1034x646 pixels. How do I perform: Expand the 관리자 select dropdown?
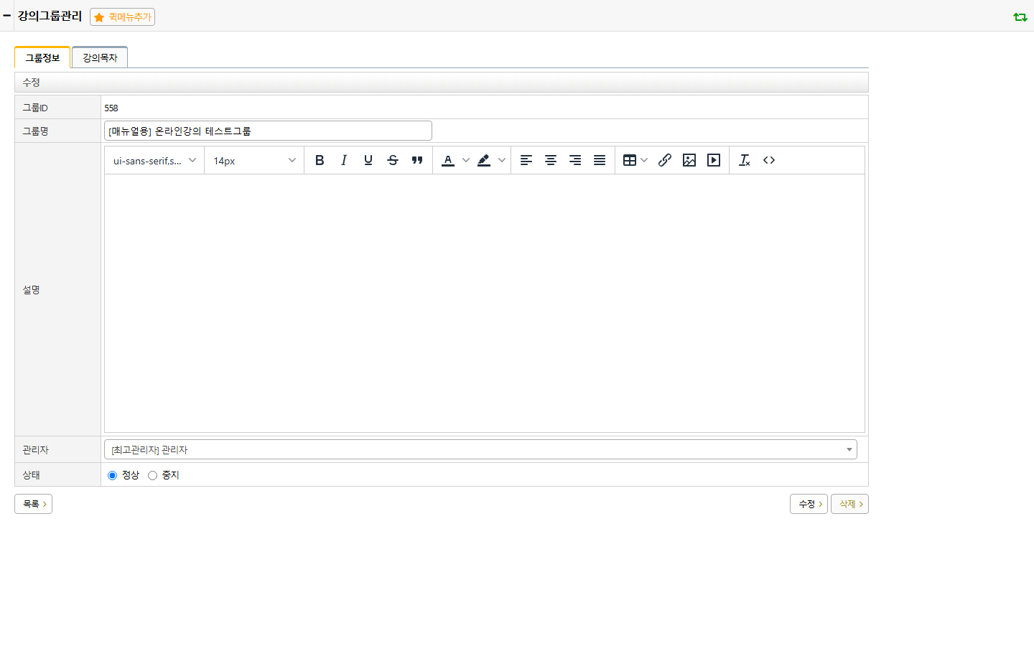[480, 449]
